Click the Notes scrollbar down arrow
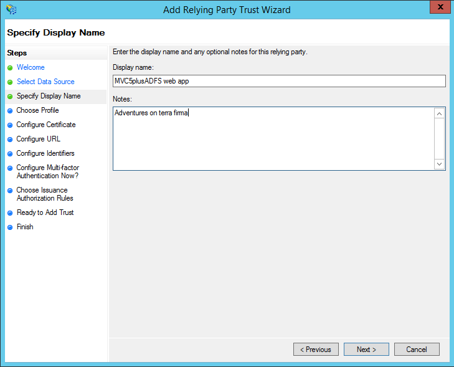 pos(439,164)
